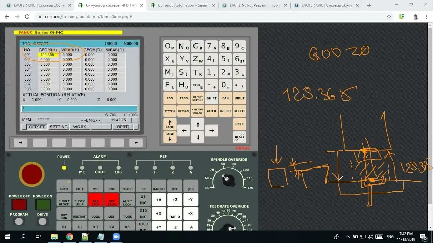
Task: Open Chrome from the Windows taskbar
Action: click(x=70, y=237)
